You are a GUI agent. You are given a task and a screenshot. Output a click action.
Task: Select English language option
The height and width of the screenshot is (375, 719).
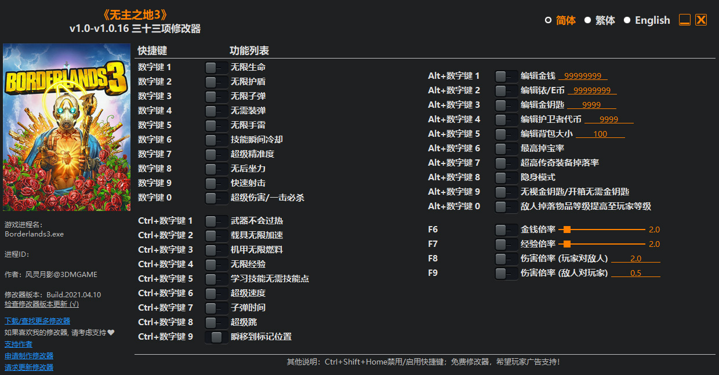click(x=647, y=20)
